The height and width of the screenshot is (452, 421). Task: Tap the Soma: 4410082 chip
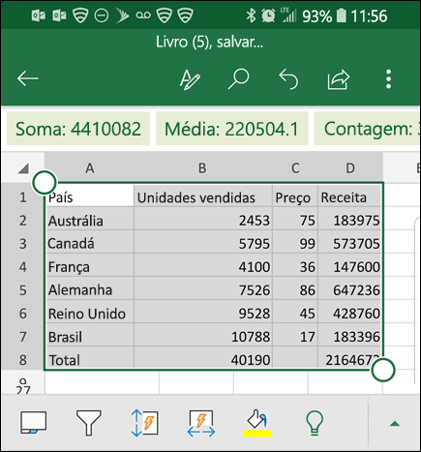click(x=78, y=129)
